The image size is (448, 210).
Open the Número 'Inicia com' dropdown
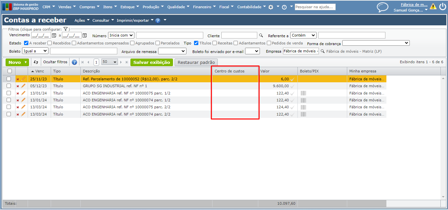coord(121,35)
